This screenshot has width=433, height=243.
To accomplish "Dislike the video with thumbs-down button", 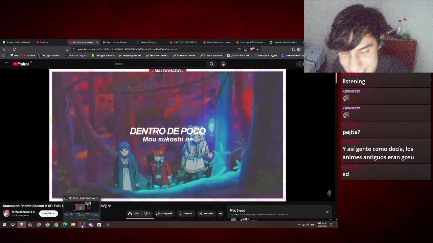I will (x=147, y=213).
